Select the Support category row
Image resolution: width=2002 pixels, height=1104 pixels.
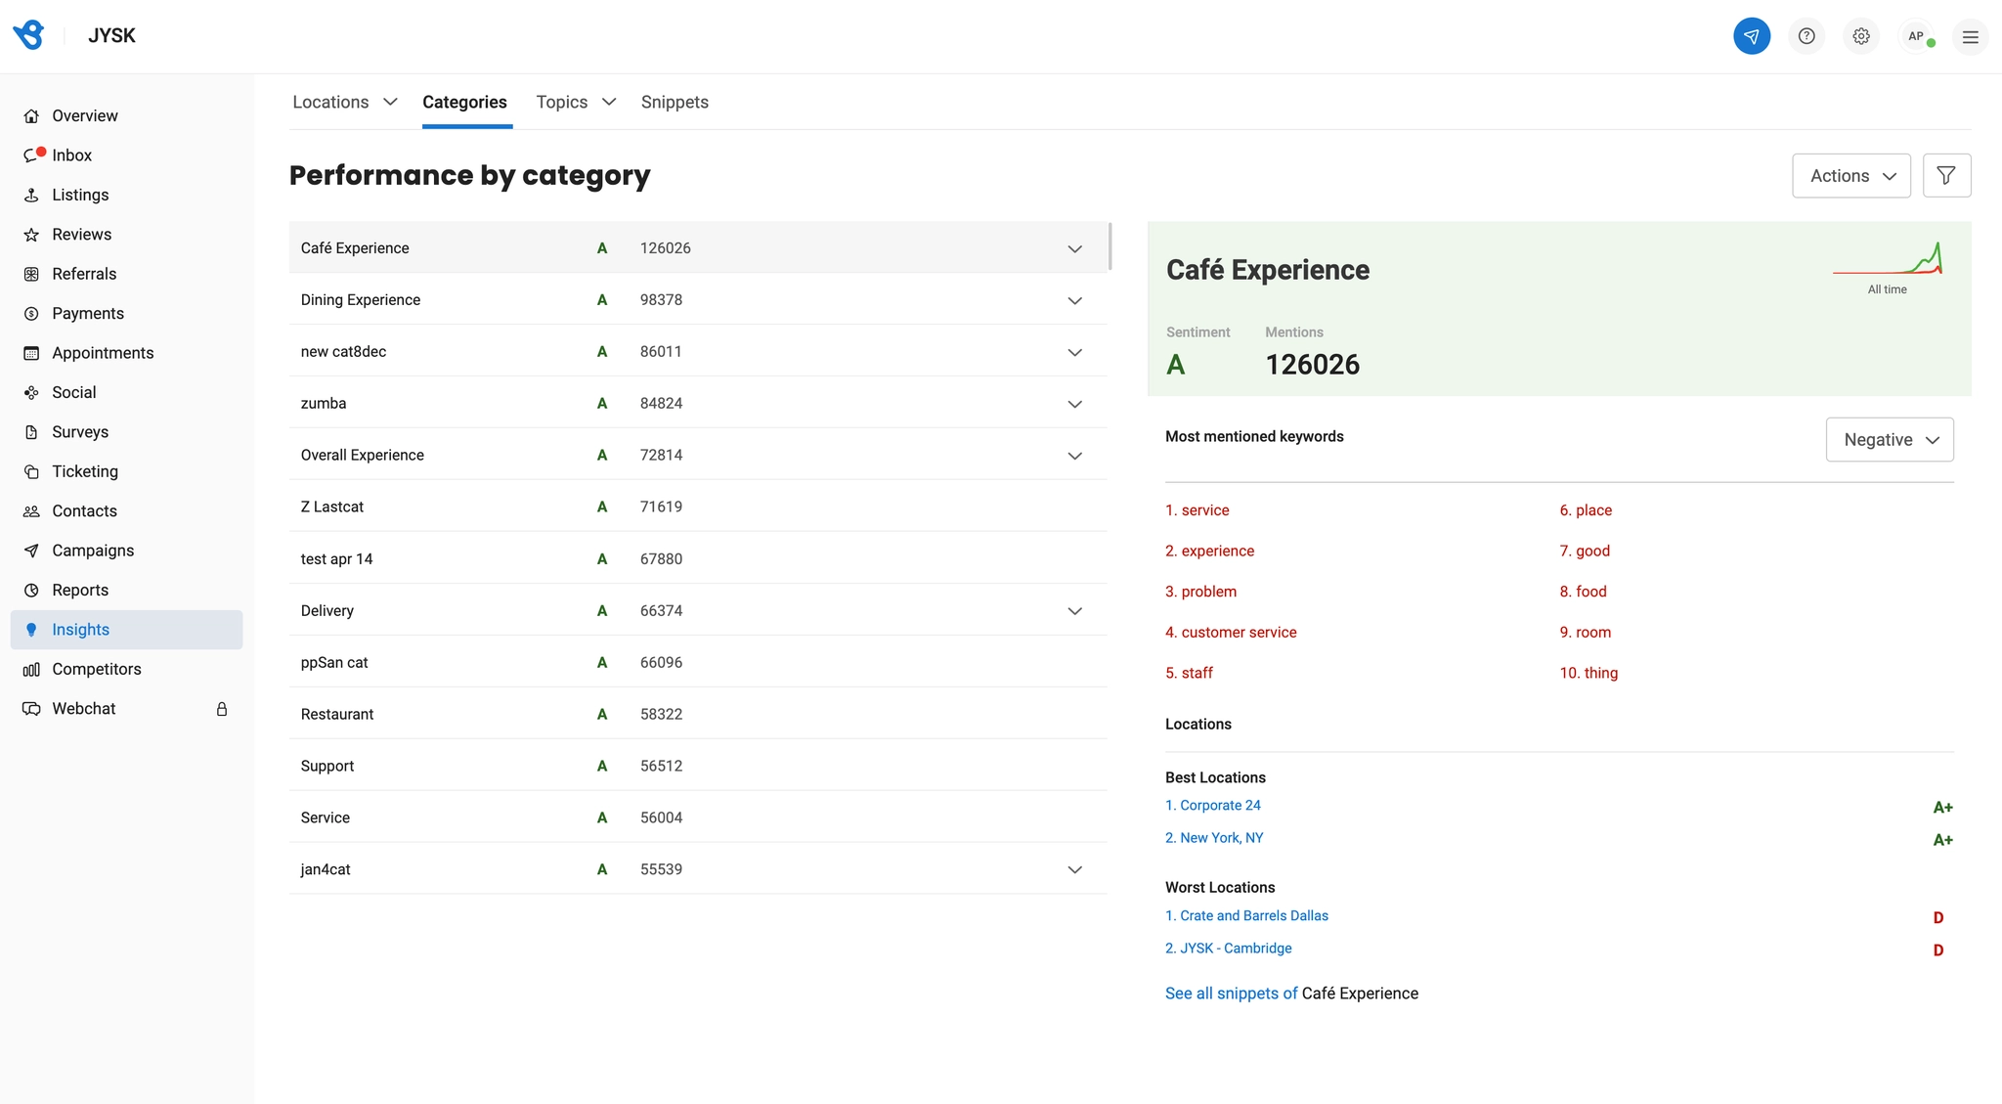698,766
